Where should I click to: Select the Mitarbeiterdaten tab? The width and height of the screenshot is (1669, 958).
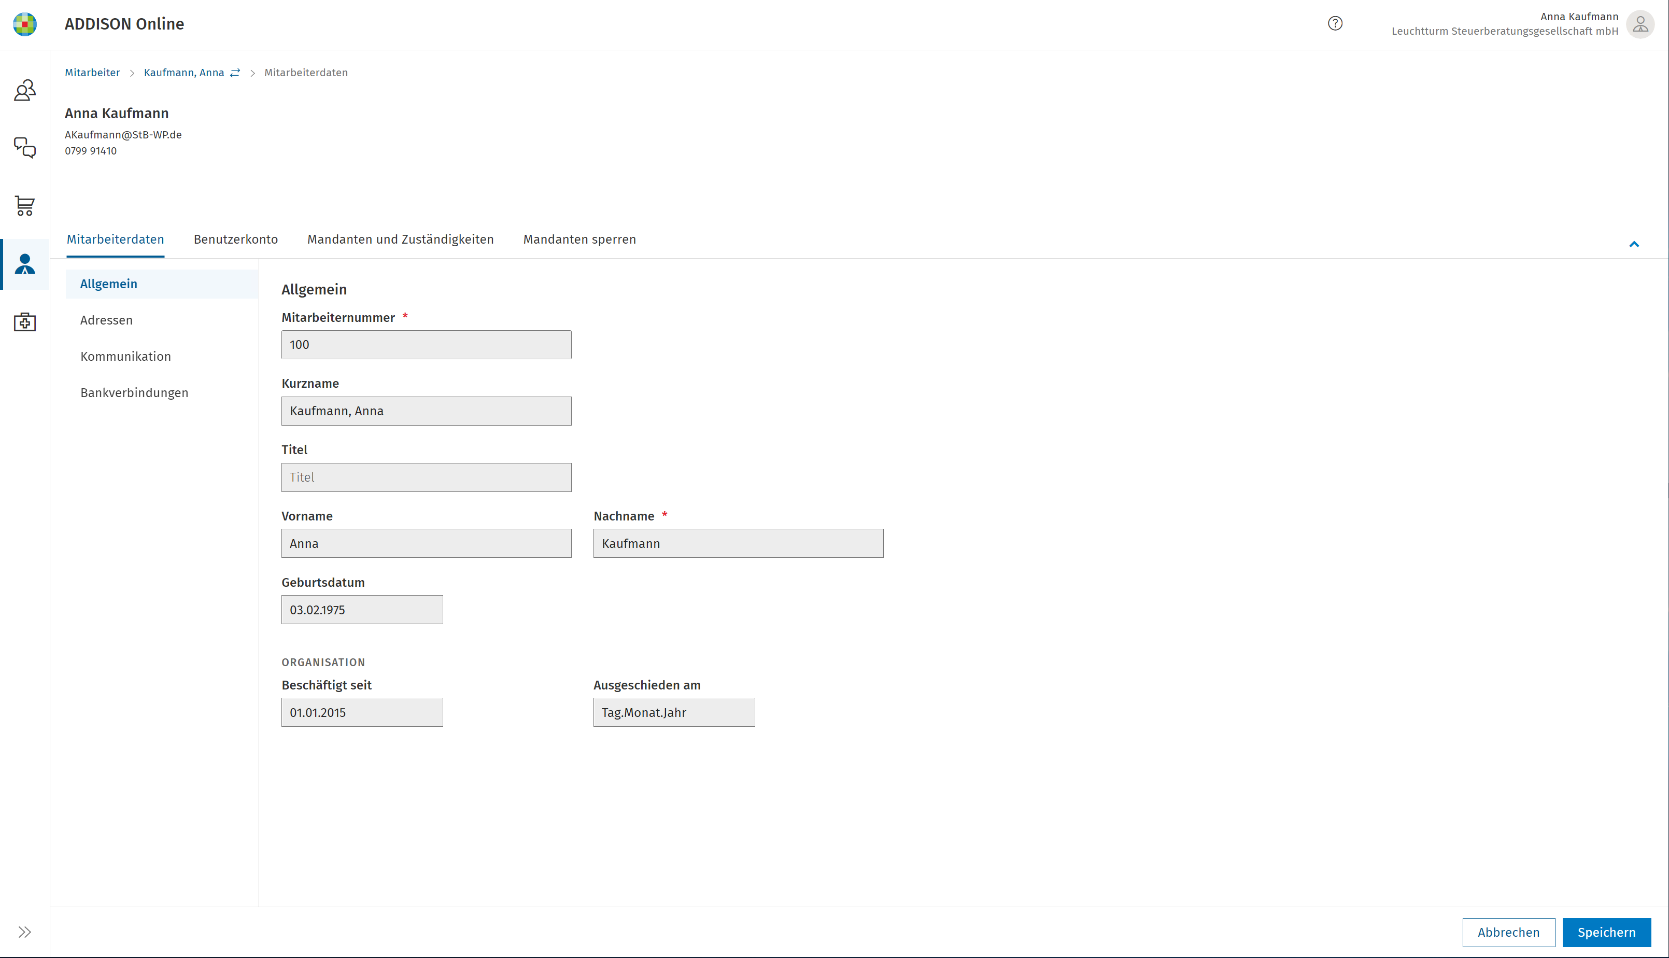[115, 239]
